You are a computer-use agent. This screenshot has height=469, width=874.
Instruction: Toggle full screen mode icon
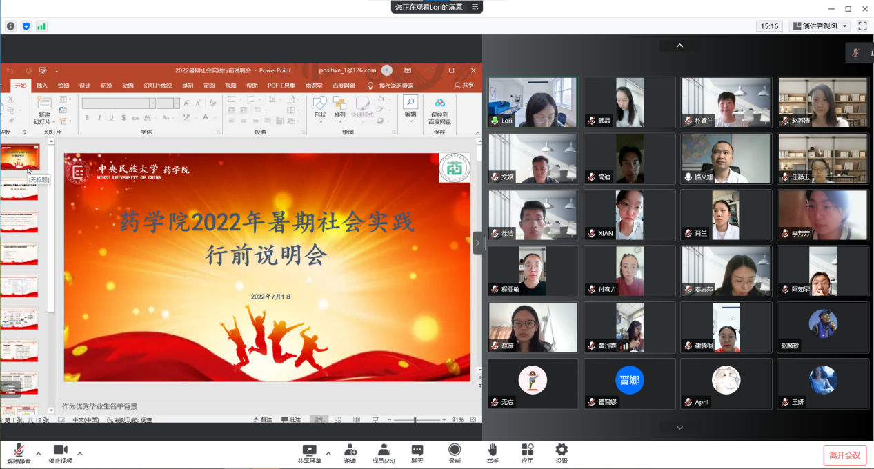[x=862, y=26]
